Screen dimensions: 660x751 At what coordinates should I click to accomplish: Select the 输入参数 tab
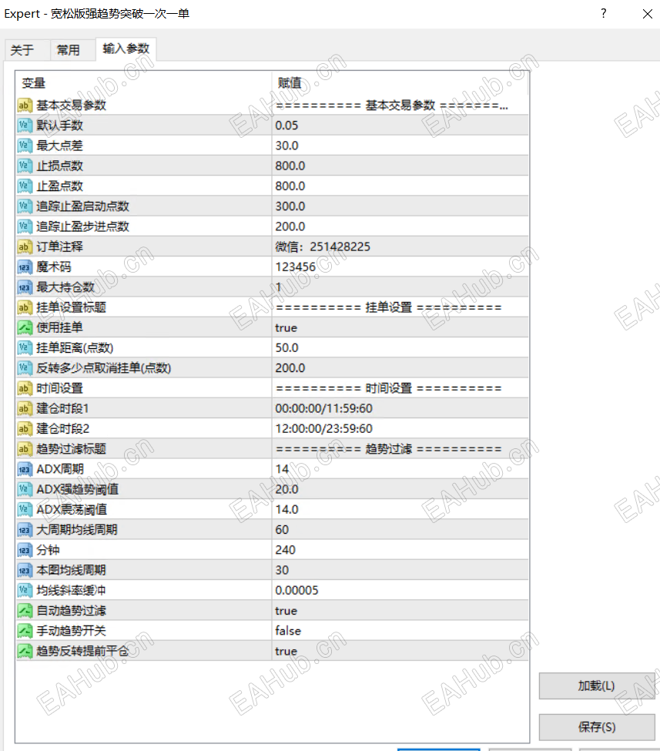[x=126, y=49]
